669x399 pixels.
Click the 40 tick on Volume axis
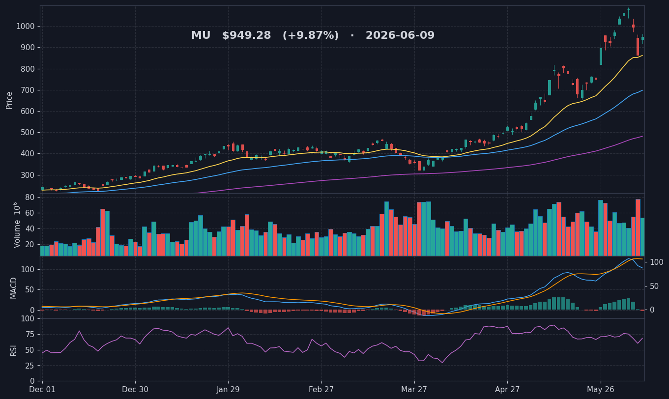tap(29, 229)
